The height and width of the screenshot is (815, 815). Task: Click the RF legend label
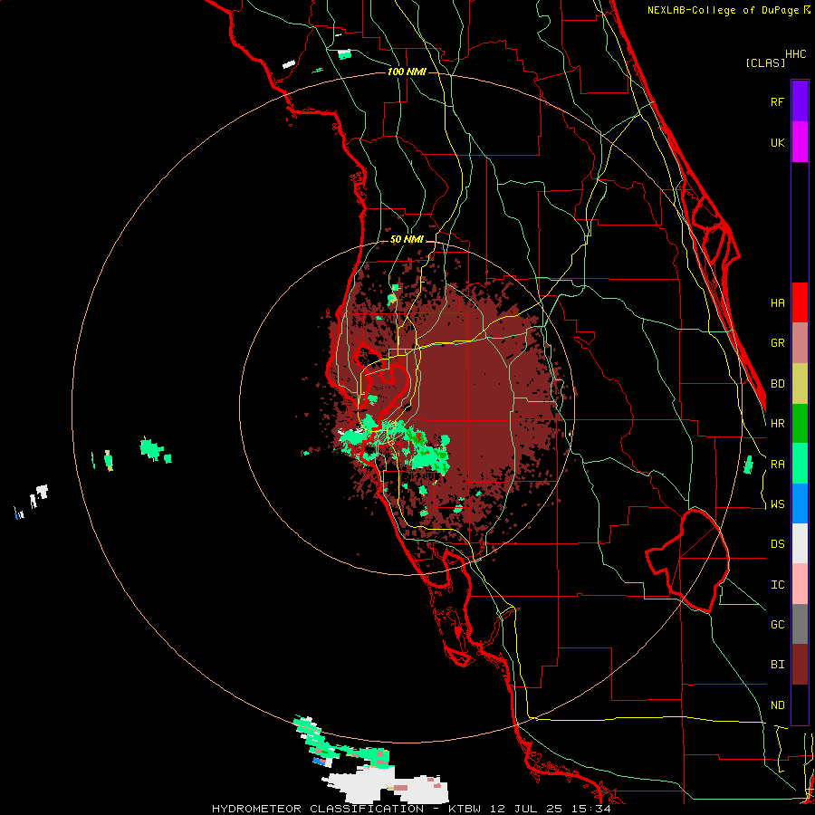(777, 101)
